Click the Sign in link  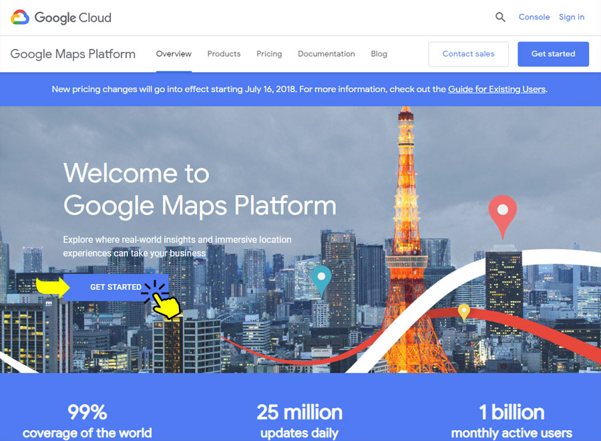click(572, 17)
